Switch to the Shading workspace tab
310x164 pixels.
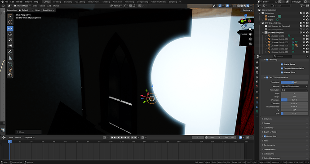[x=106, y=2]
